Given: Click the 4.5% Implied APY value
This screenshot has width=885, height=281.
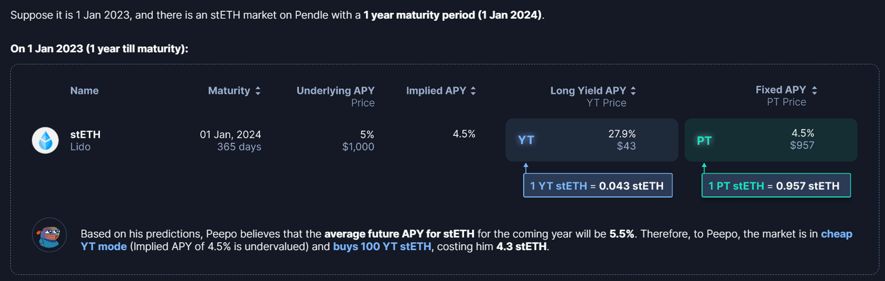Looking at the screenshot, I should tap(464, 134).
